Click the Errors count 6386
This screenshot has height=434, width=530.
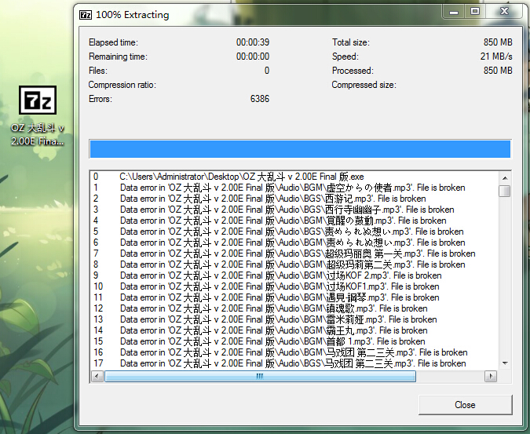coord(260,99)
